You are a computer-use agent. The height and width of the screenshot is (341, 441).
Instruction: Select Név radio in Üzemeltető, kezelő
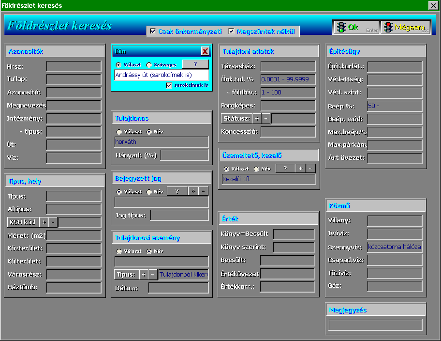pyautogui.click(x=256, y=169)
